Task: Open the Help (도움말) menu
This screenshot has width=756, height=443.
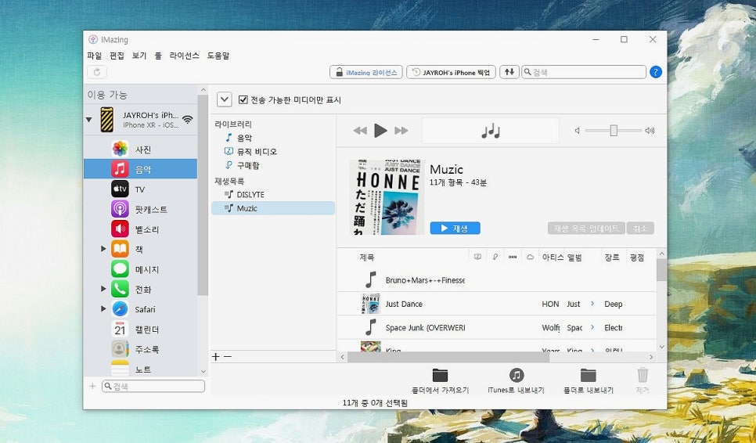Action: [218, 56]
